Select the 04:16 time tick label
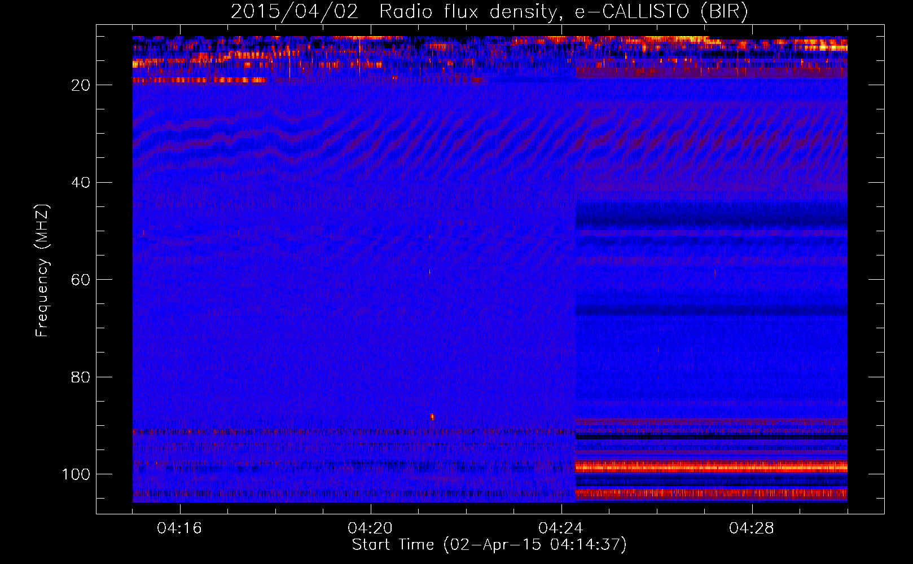 pos(179,528)
